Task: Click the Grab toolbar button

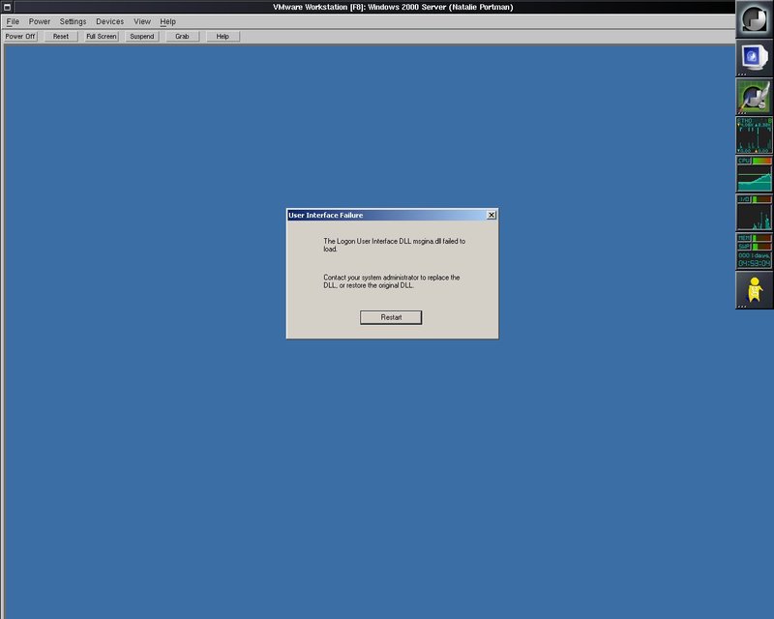Action: point(182,36)
